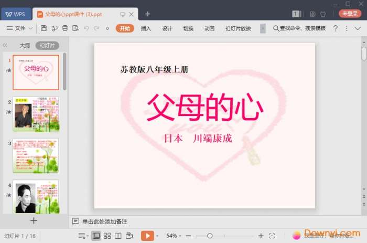Expand the ribbon tabs overflow arrow
The width and height of the screenshot is (367, 243).
[x=263, y=28]
